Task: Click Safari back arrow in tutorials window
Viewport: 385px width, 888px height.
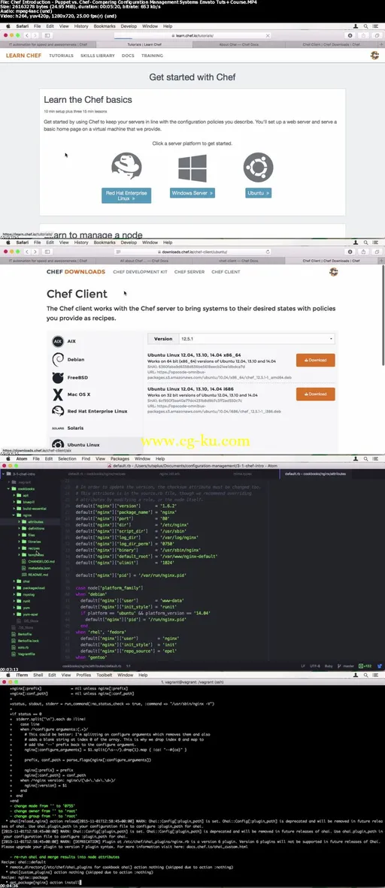Action: pos(28,35)
